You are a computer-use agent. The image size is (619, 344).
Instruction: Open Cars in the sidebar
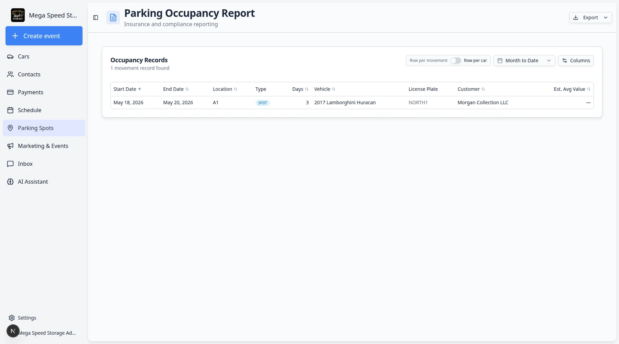coord(44,56)
